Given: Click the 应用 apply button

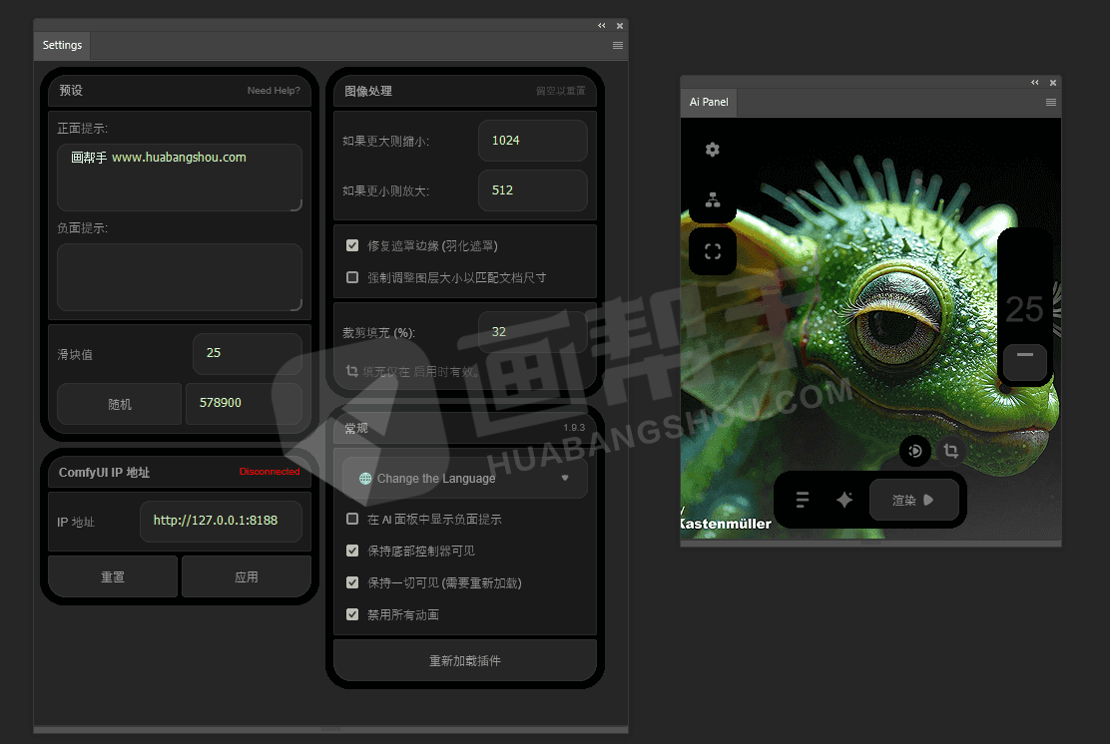Looking at the screenshot, I should click(247, 576).
